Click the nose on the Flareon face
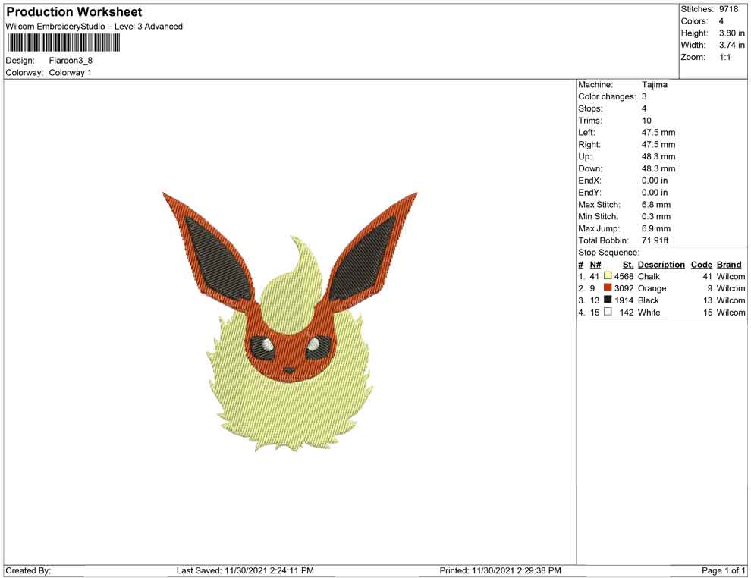 point(289,370)
